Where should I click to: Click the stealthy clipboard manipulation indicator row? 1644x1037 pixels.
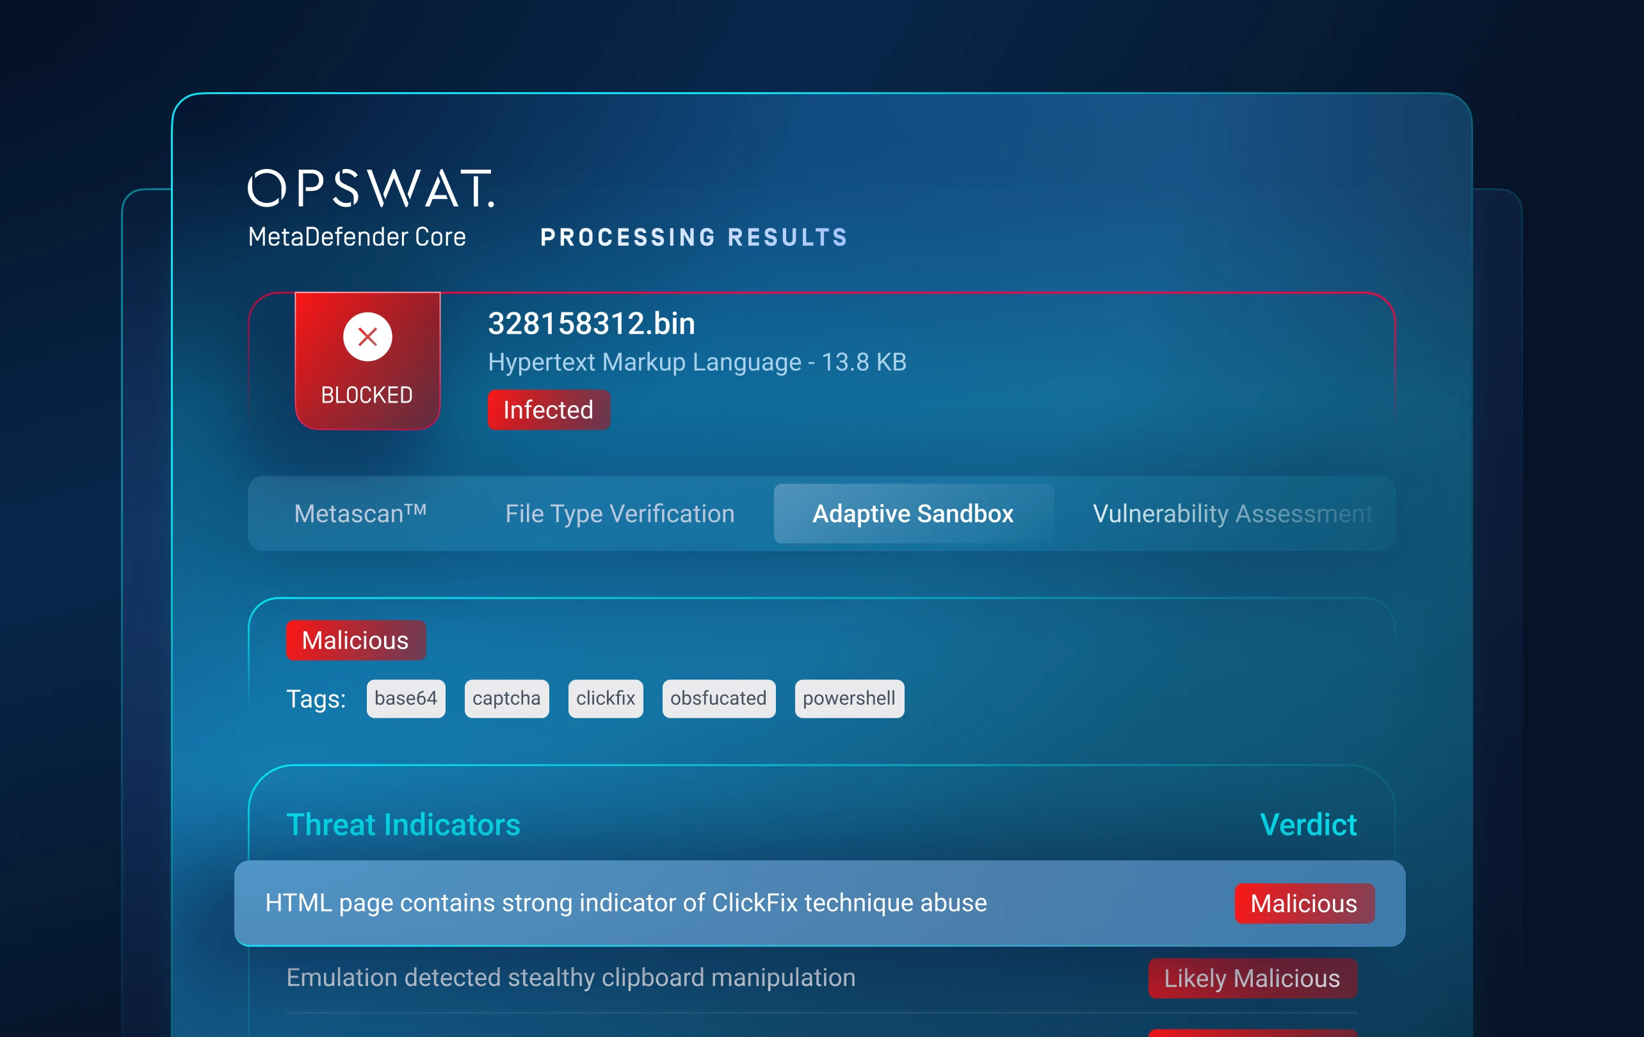click(x=571, y=977)
